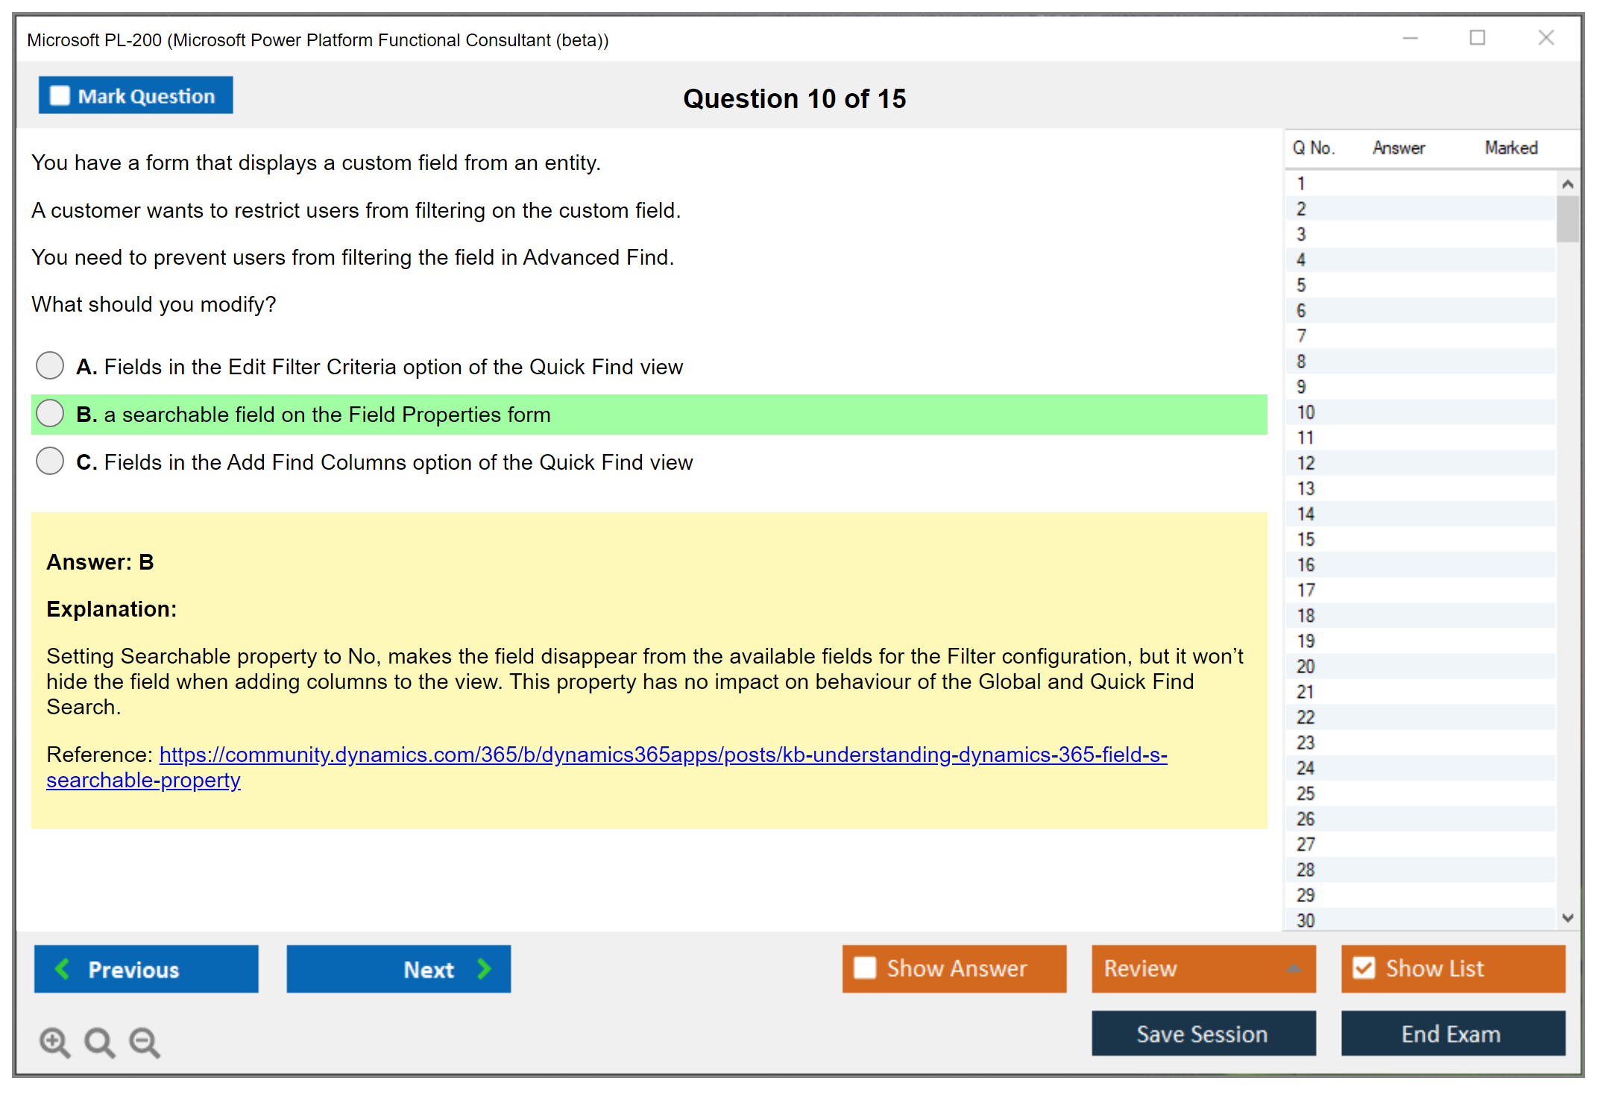Click the Save Session button
Screen dimensions: 1603x1096
point(1203,1033)
